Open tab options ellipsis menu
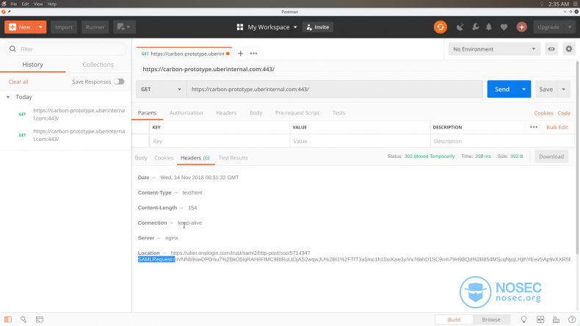This screenshot has width=580, height=326. [x=253, y=54]
